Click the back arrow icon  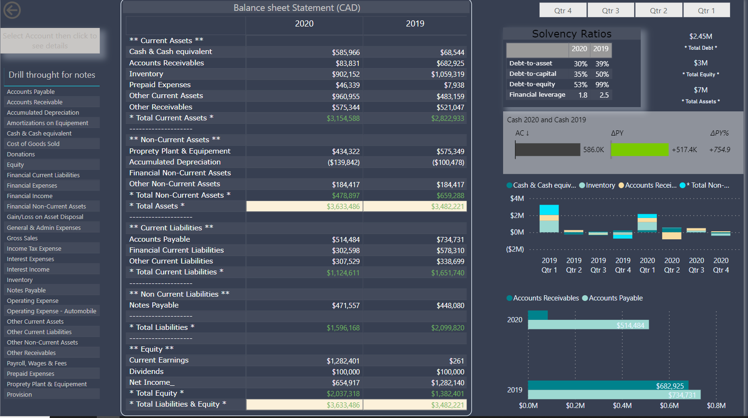pos(12,10)
